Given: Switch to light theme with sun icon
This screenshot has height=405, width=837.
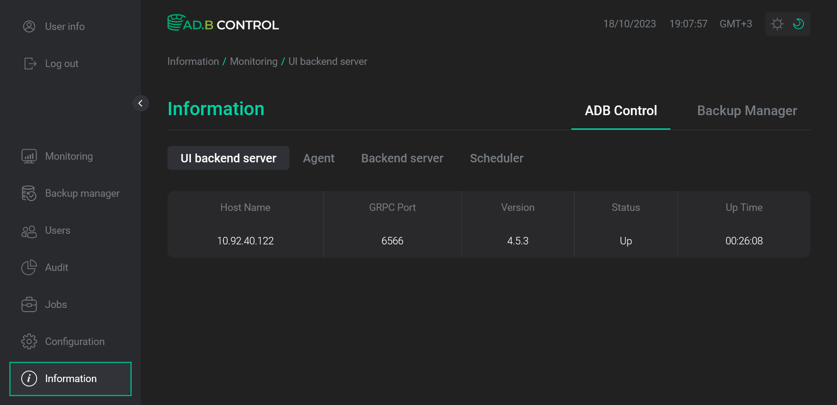Looking at the screenshot, I should point(776,23).
